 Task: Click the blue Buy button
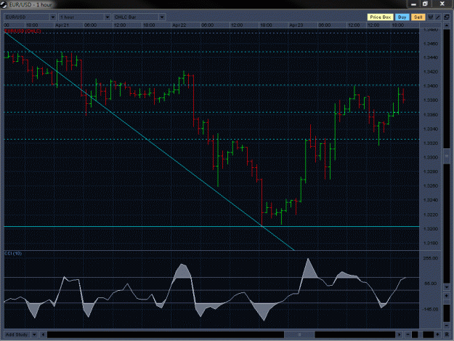click(x=402, y=17)
